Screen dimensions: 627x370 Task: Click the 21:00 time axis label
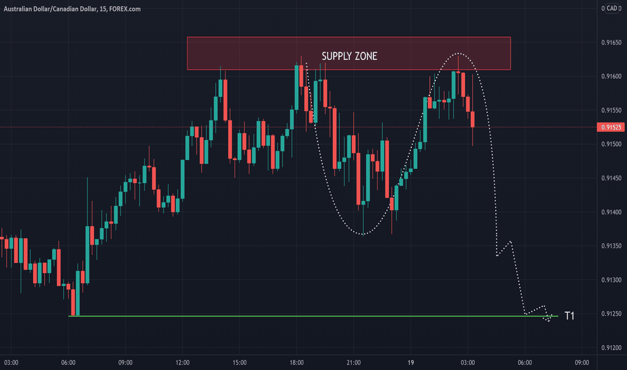coord(353,363)
